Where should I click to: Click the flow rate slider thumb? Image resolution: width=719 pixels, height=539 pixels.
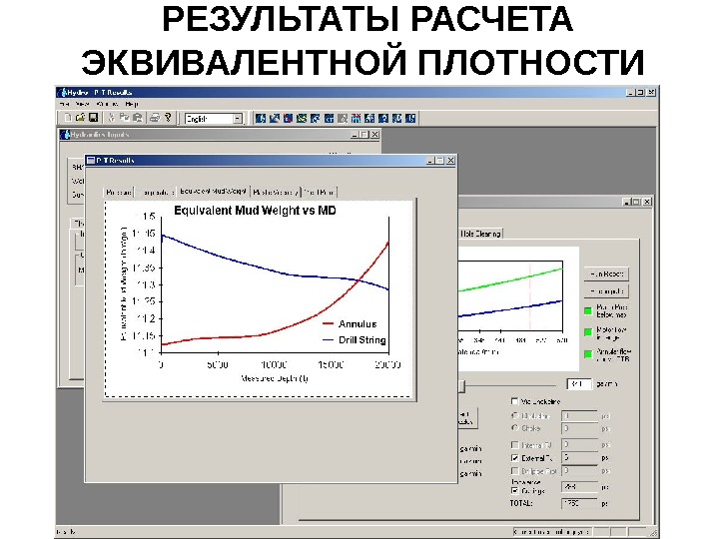461,385
